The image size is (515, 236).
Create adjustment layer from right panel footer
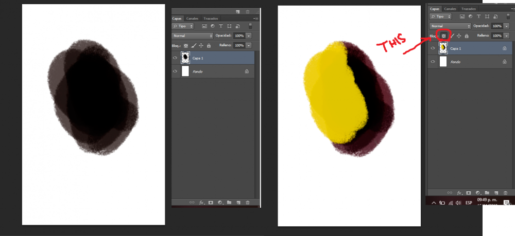click(x=478, y=193)
